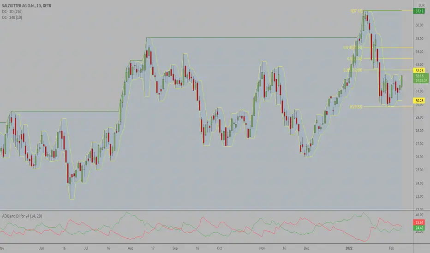430x253 pixels.
Task: Select the Fibonacci 0.5 level label
Action: [x=355, y=58]
